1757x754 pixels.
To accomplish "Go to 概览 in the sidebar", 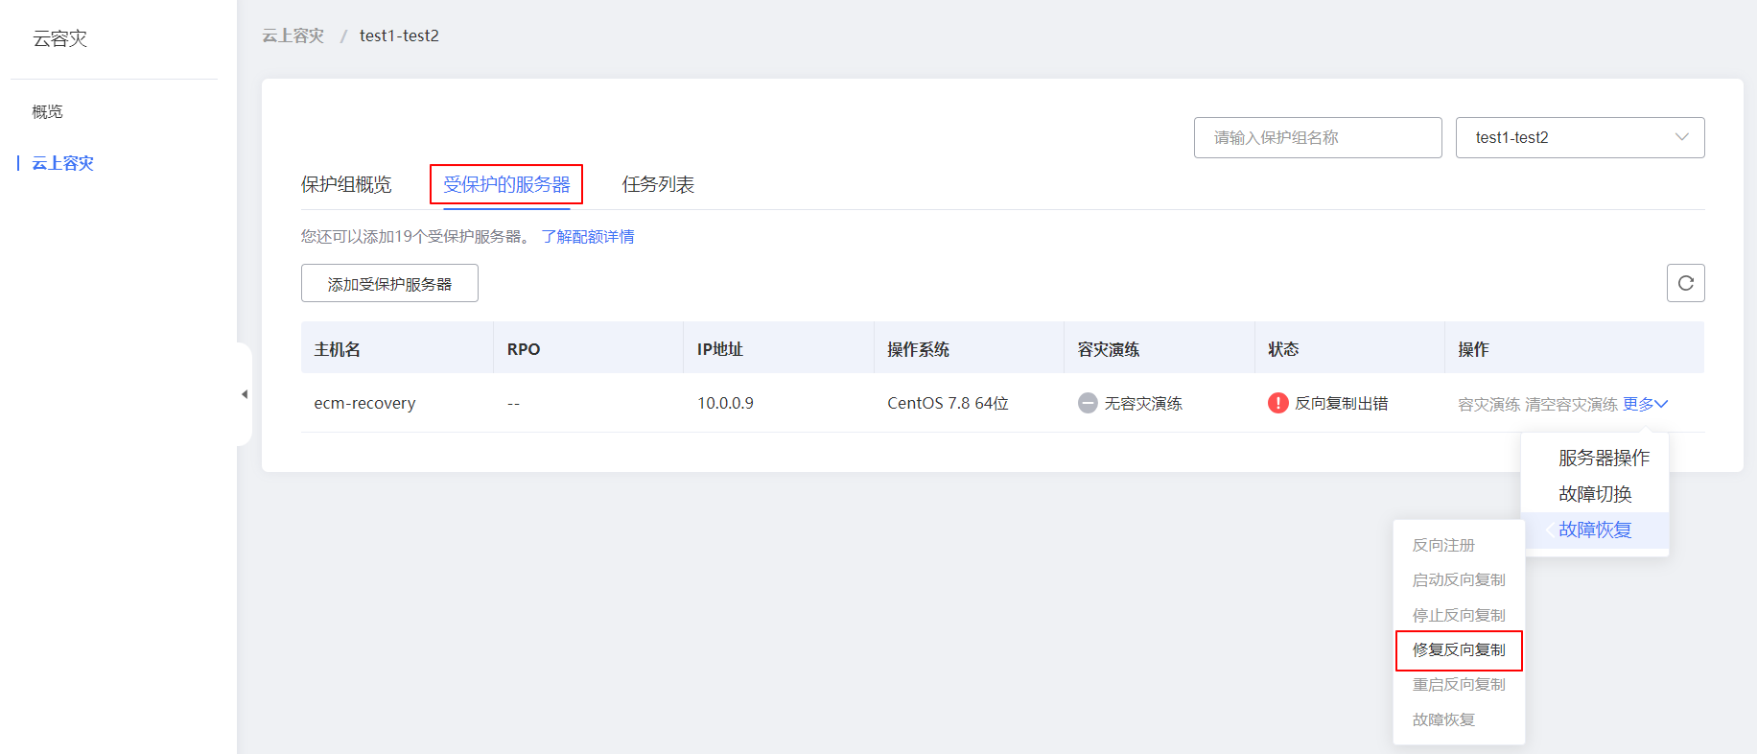I will [x=48, y=112].
